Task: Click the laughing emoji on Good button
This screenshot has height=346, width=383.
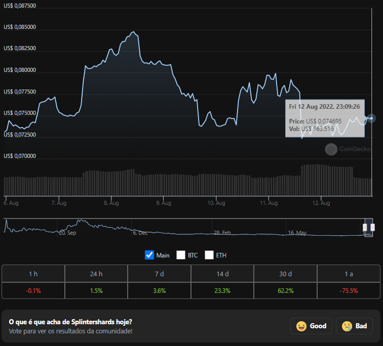Action: coord(301,326)
